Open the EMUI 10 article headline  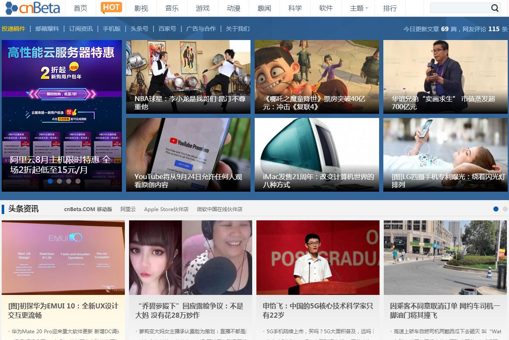63,311
